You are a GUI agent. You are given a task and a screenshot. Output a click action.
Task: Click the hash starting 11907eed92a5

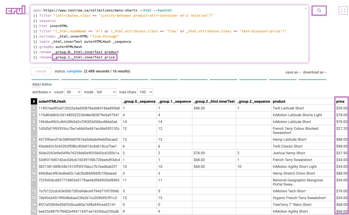point(79,108)
